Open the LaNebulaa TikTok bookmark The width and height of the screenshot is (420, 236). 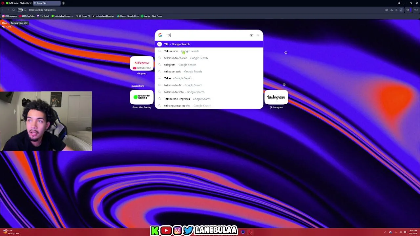pyautogui.click(x=104, y=16)
